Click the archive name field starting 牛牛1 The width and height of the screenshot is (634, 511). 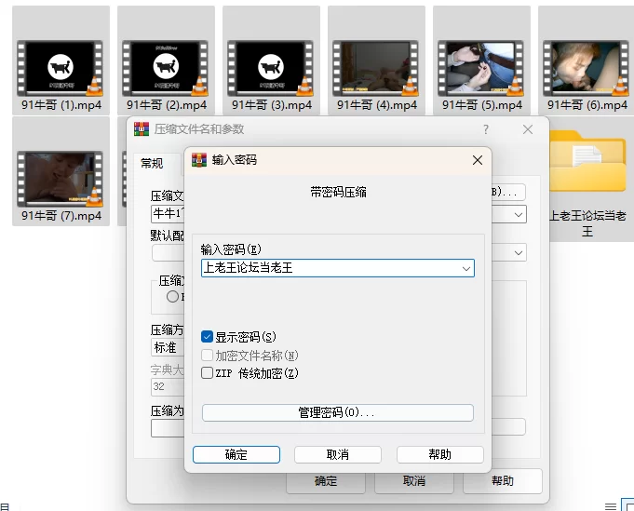[x=168, y=214]
